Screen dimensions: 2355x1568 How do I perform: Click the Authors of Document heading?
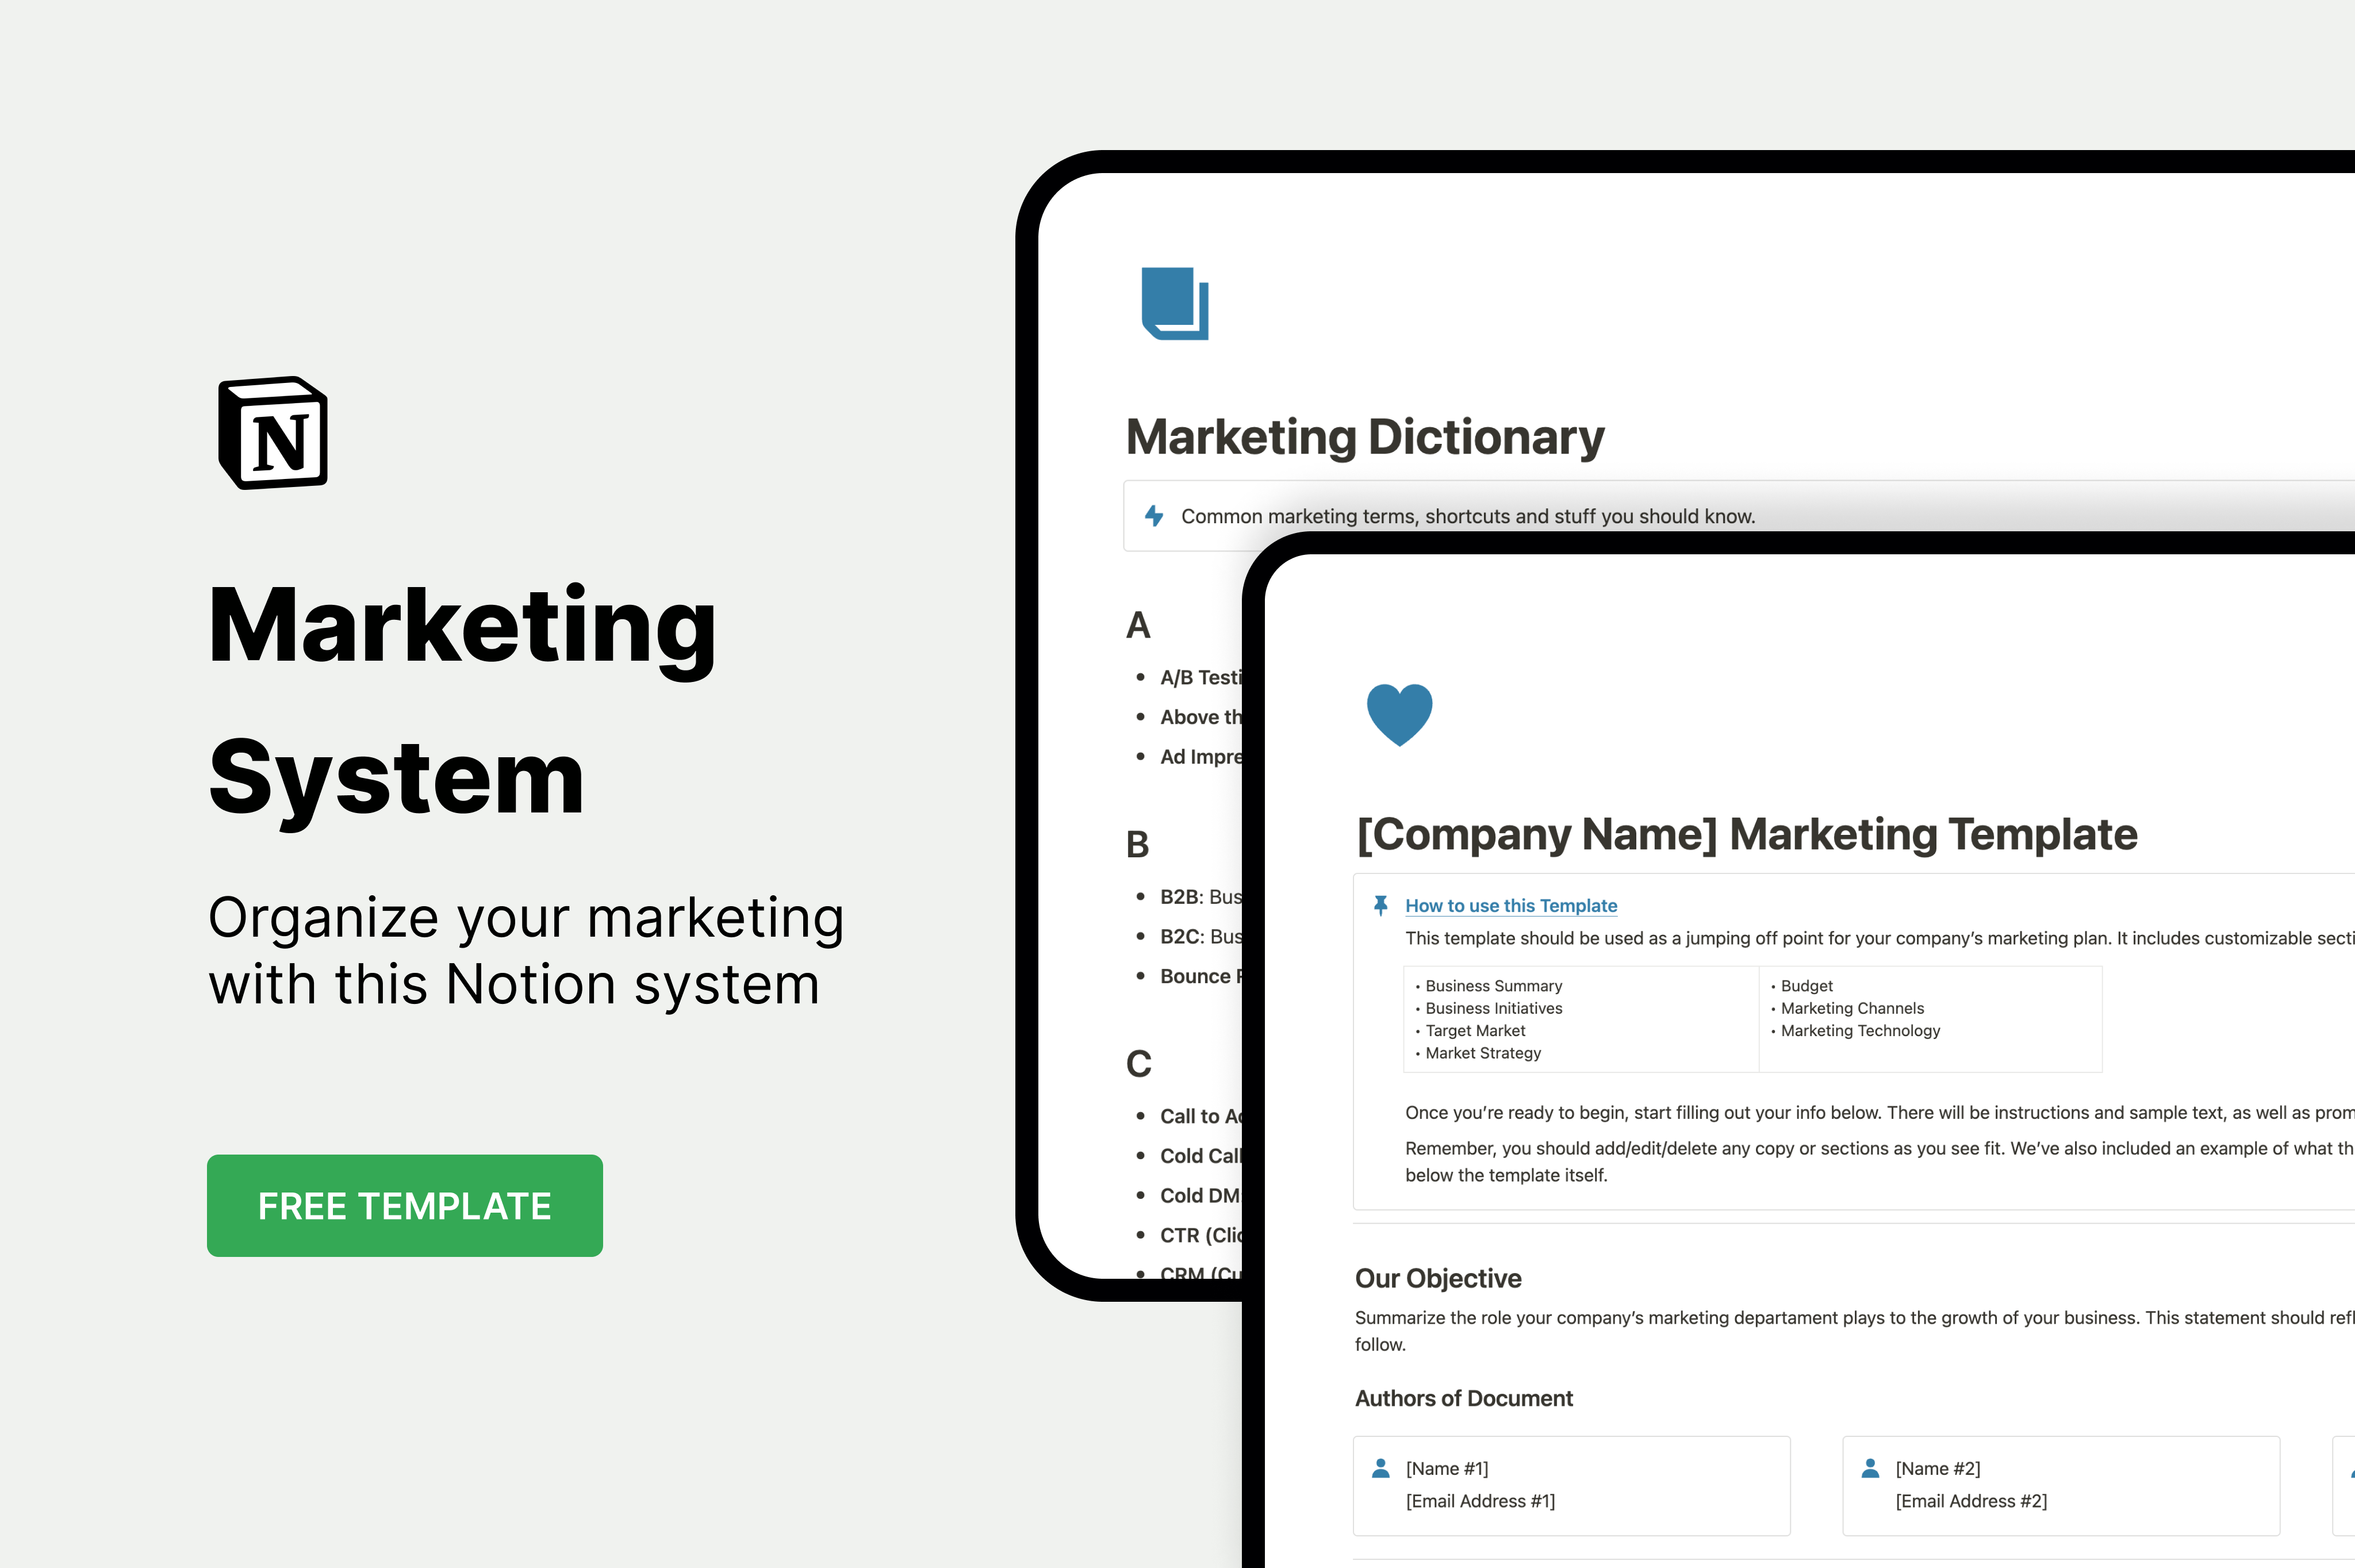1463,1398
